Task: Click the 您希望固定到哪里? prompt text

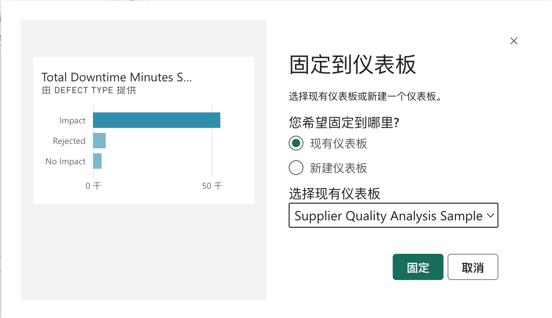Action: pos(344,122)
